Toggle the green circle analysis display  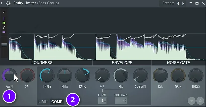coord(4,23)
